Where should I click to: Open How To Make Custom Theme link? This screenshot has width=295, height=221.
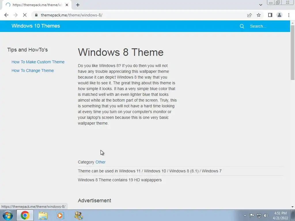[x=38, y=62]
